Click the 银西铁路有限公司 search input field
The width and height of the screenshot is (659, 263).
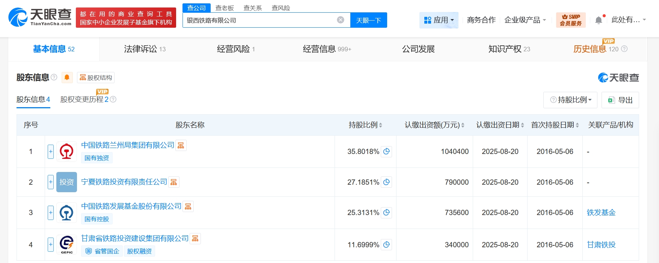pyautogui.click(x=259, y=20)
